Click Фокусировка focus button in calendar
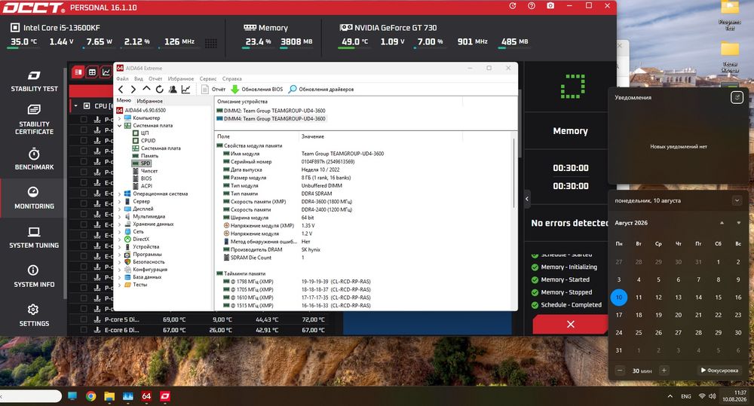Screen dimensions: 754x406 pyautogui.click(x=719, y=371)
